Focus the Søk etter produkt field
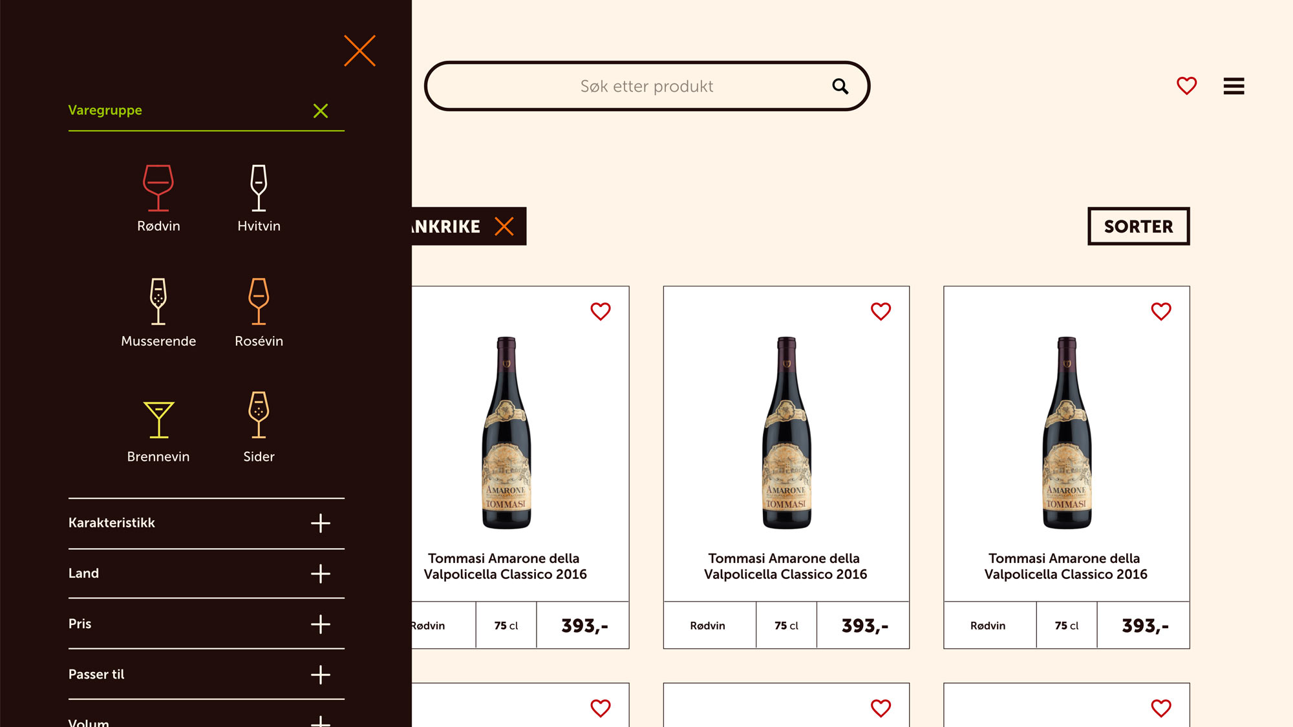This screenshot has height=727, width=1293. pos(646,86)
